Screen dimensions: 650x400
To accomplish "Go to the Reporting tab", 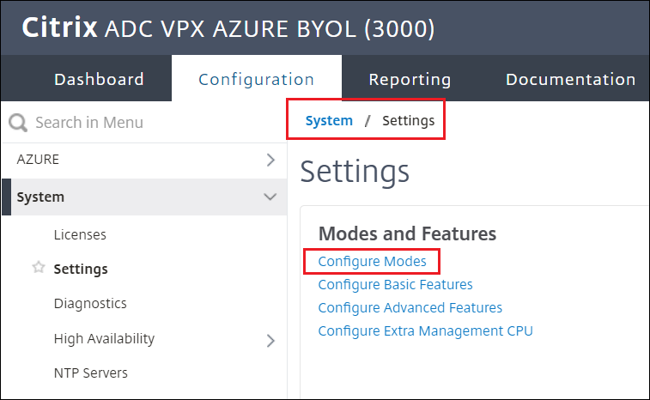I will click(410, 79).
